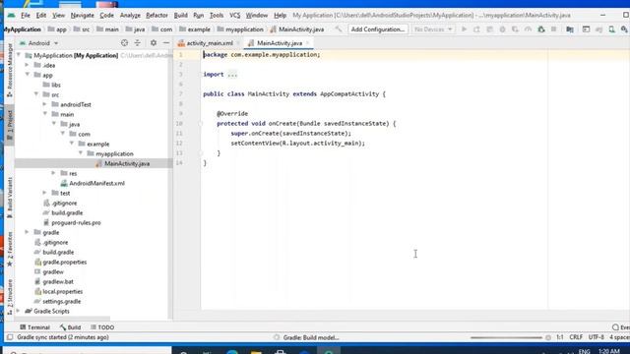
Task: Click CRLF line separator in status bar
Action: click(x=576, y=337)
